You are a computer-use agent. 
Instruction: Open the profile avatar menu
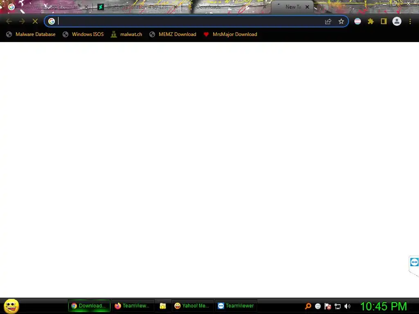coord(397,21)
